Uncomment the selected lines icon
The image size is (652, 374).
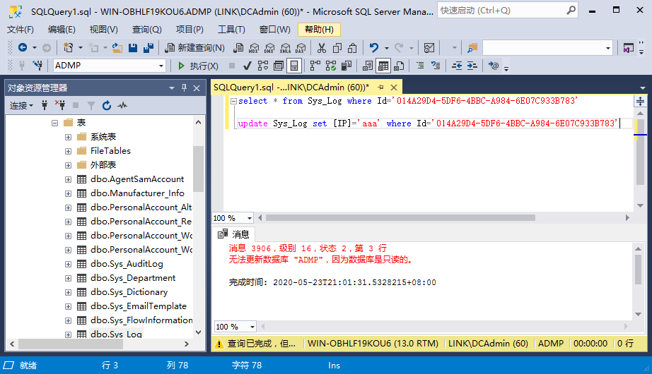pyautogui.click(x=436, y=66)
